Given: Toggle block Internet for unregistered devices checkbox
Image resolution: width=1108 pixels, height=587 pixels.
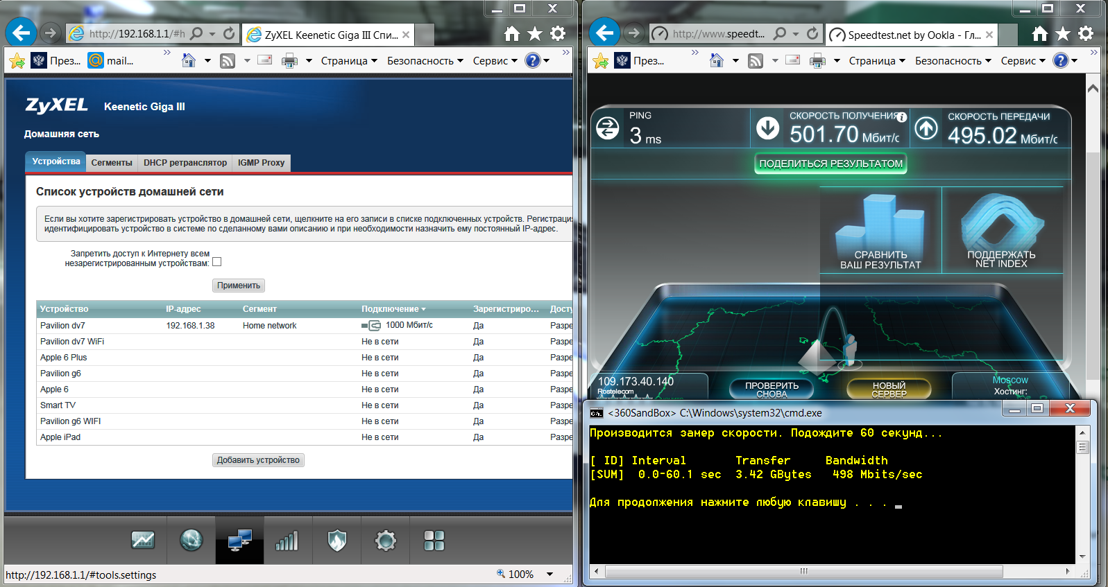Looking at the screenshot, I should click(217, 262).
